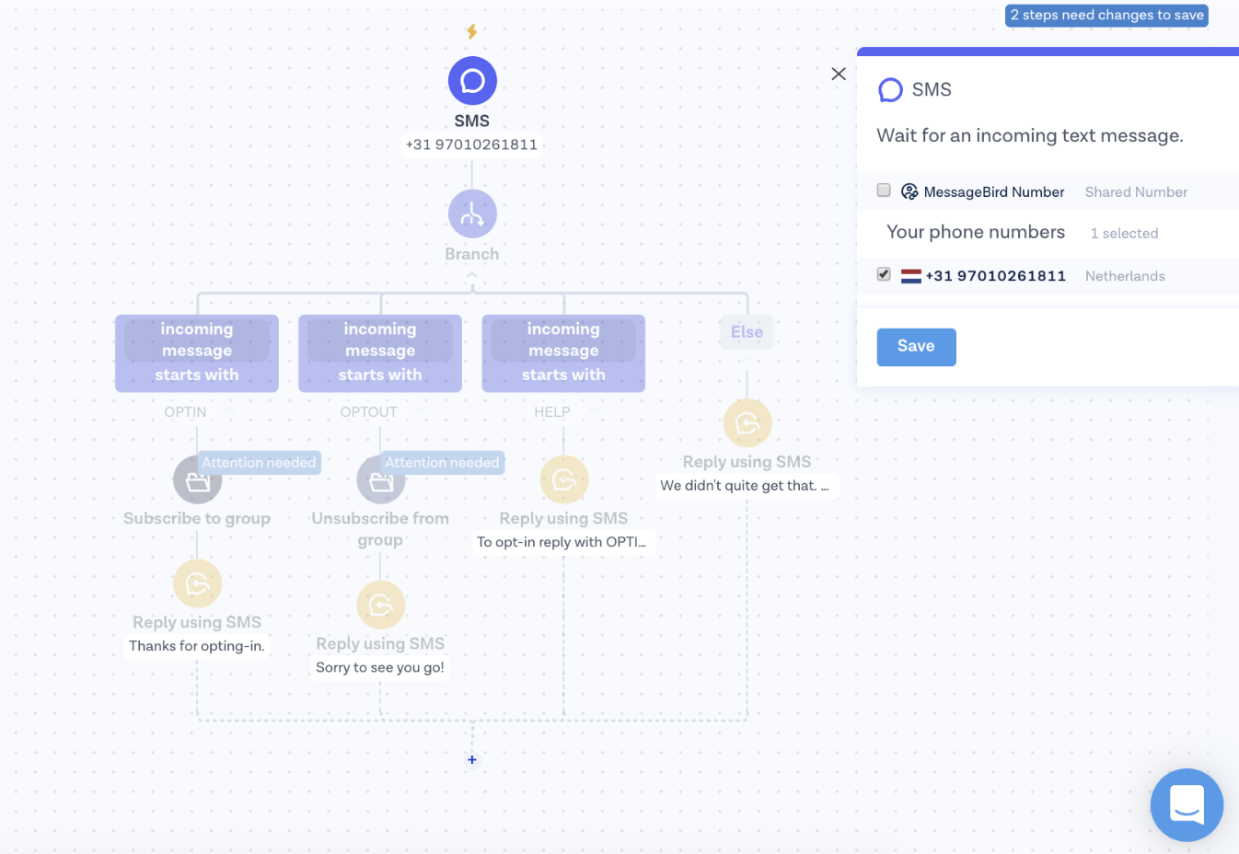Open the Unsubscribe from group step

[x=380, y=480]
